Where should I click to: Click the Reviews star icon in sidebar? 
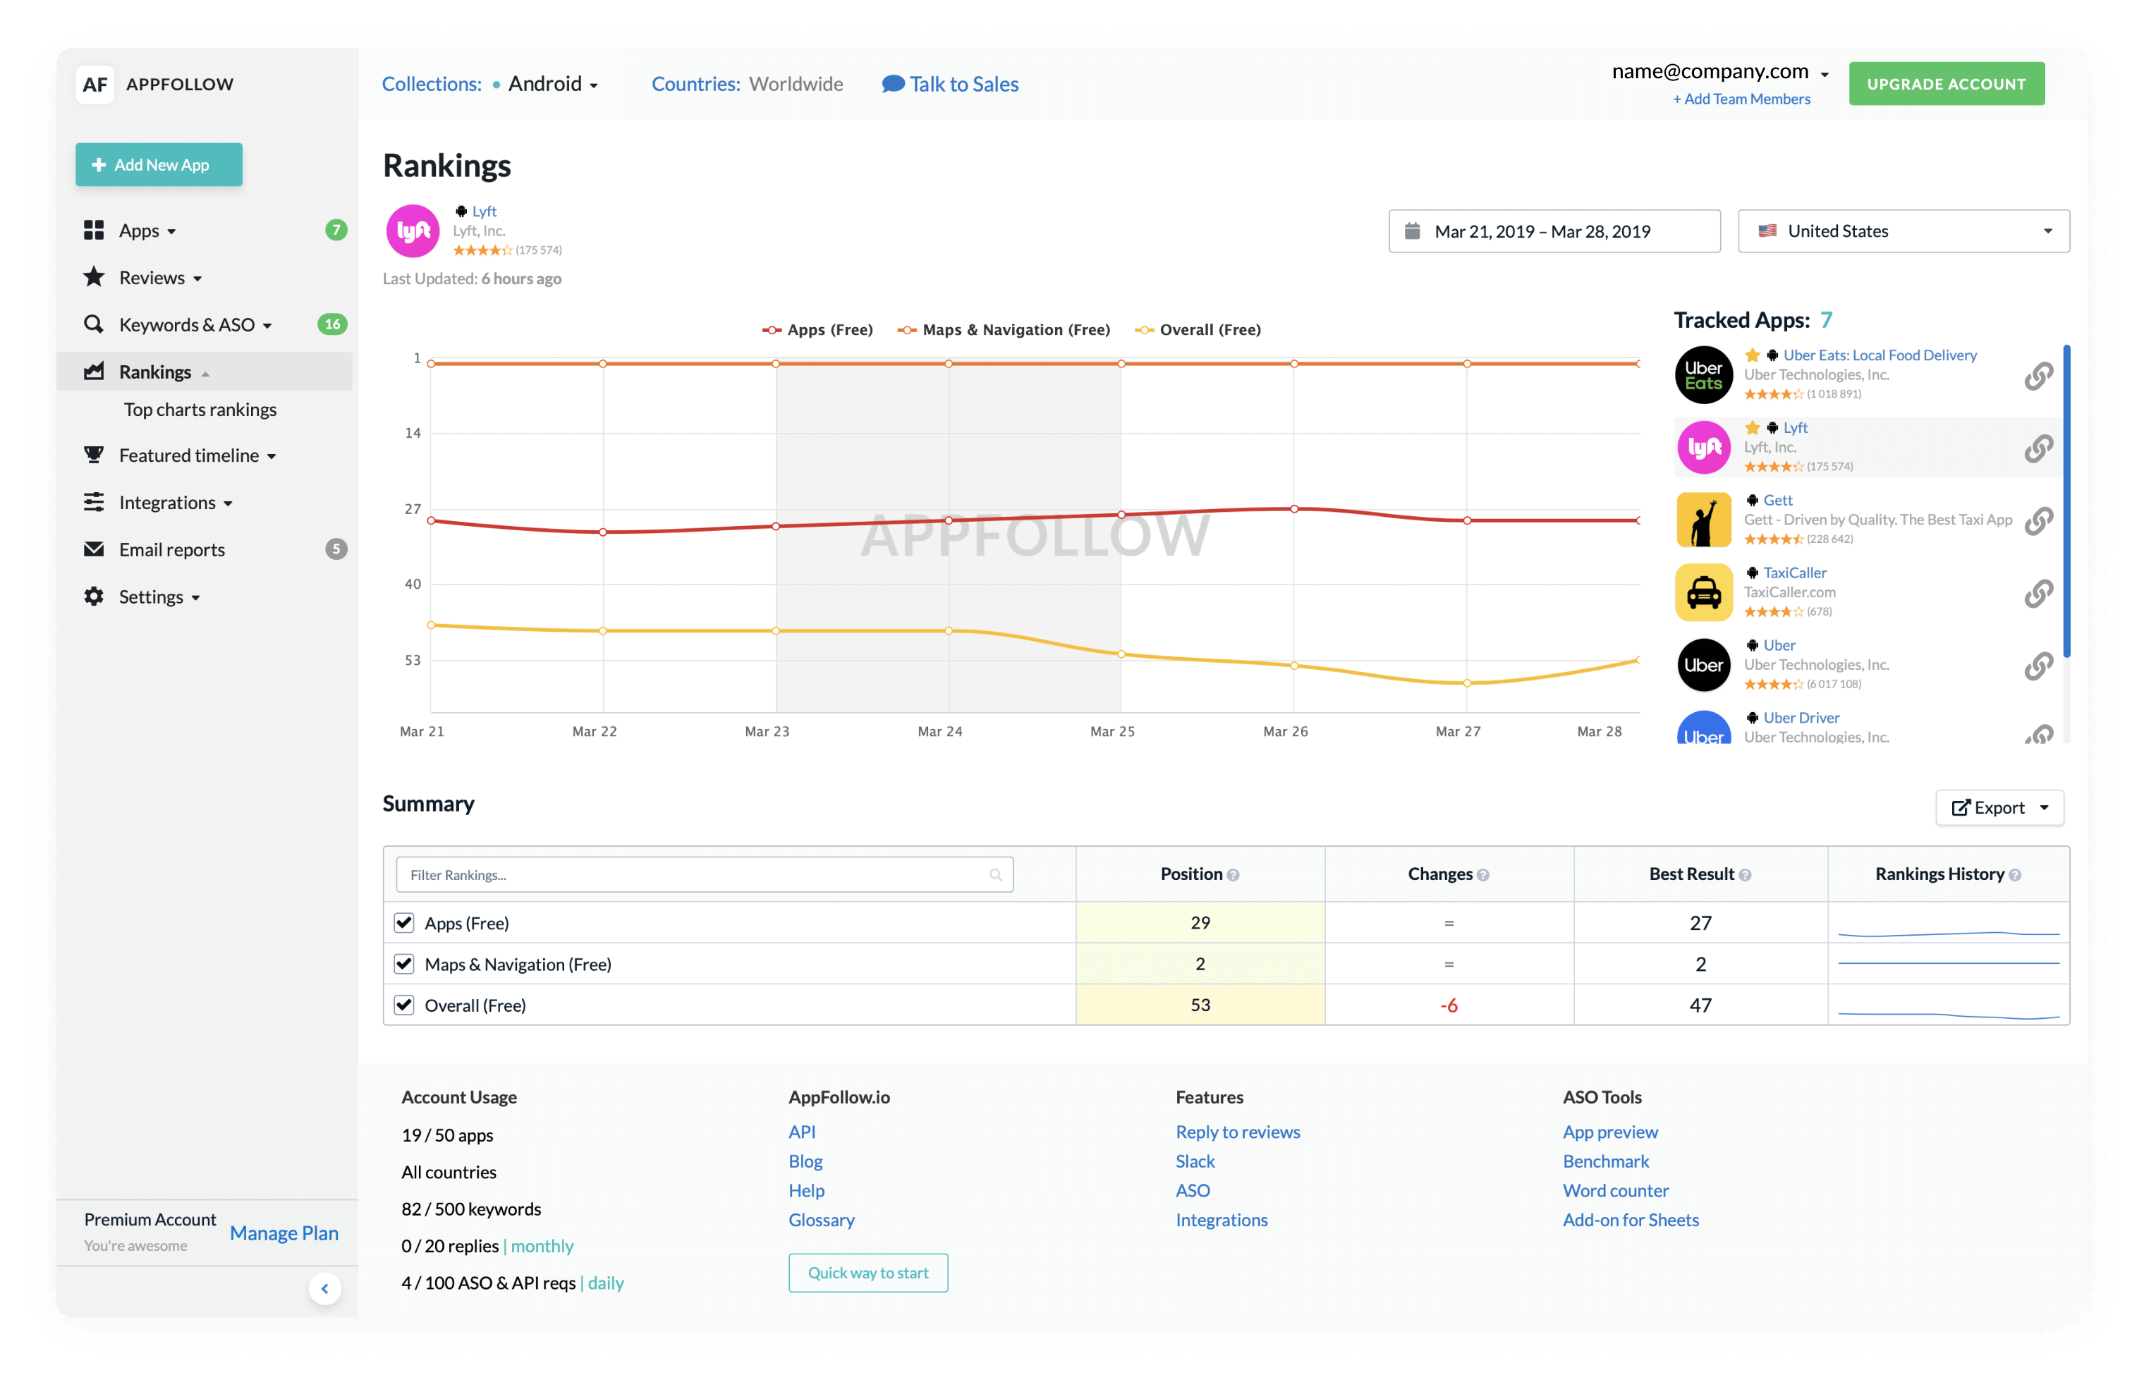[93, 277]
